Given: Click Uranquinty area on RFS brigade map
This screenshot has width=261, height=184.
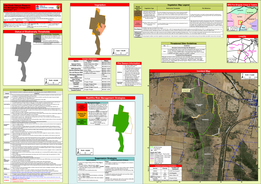Looking at the screenshot, I should pos(251,19).
